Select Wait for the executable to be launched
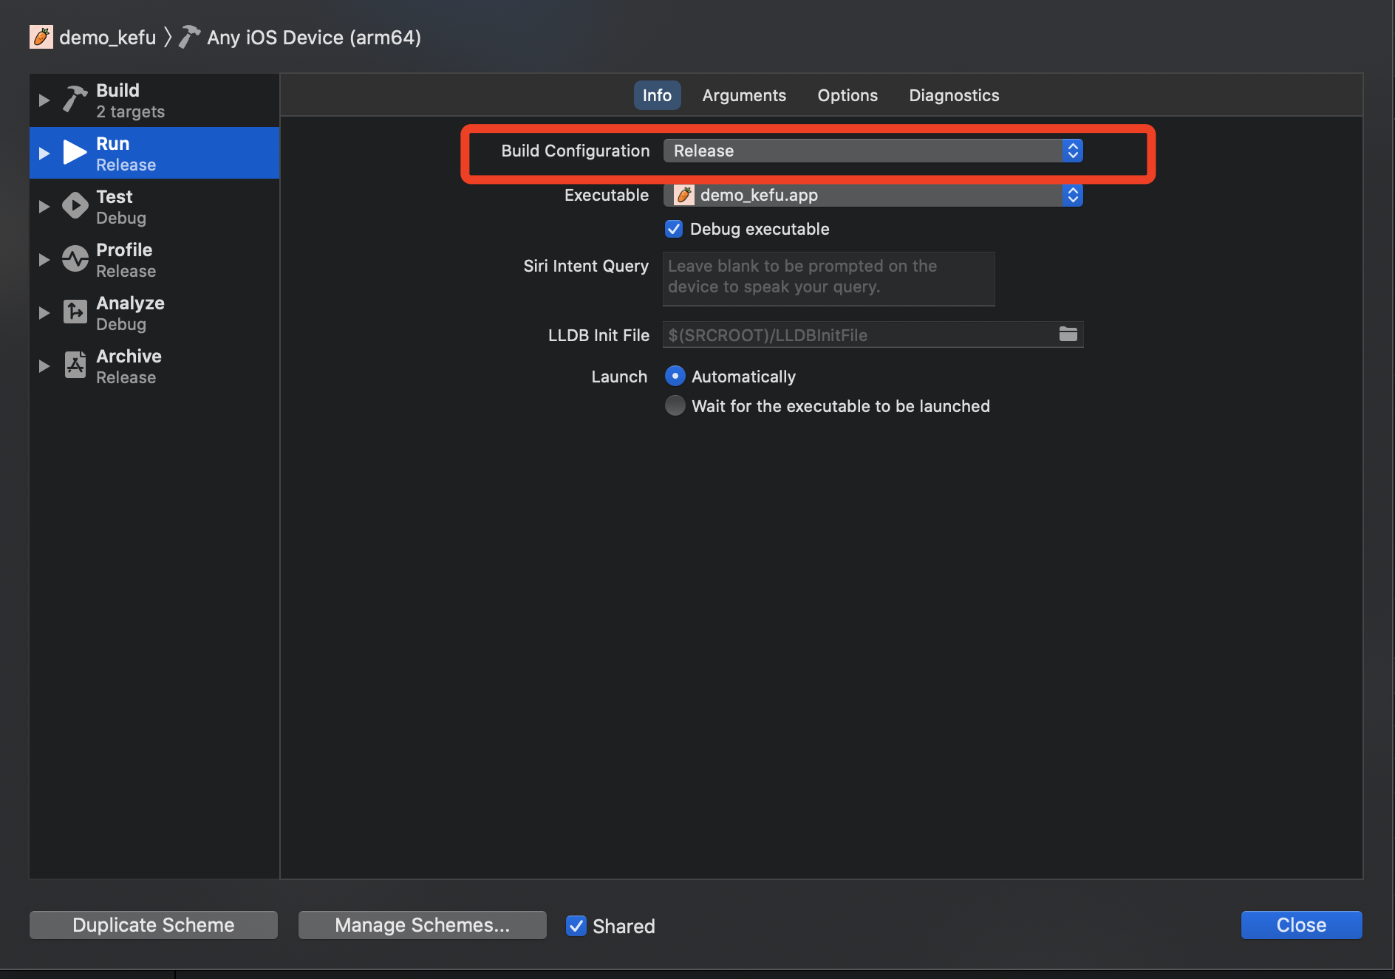 675,406
